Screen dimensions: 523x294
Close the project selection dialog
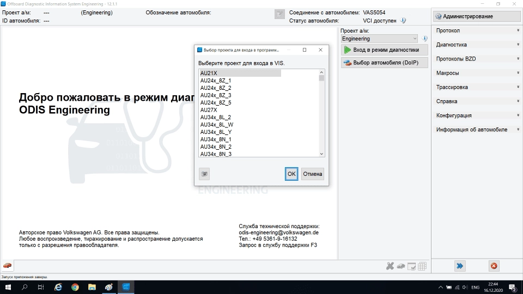pos(320,50)
